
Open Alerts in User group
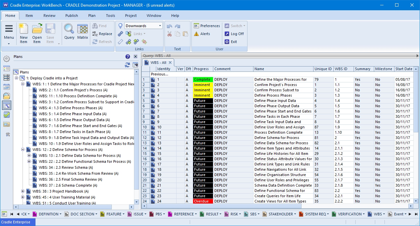202,34
